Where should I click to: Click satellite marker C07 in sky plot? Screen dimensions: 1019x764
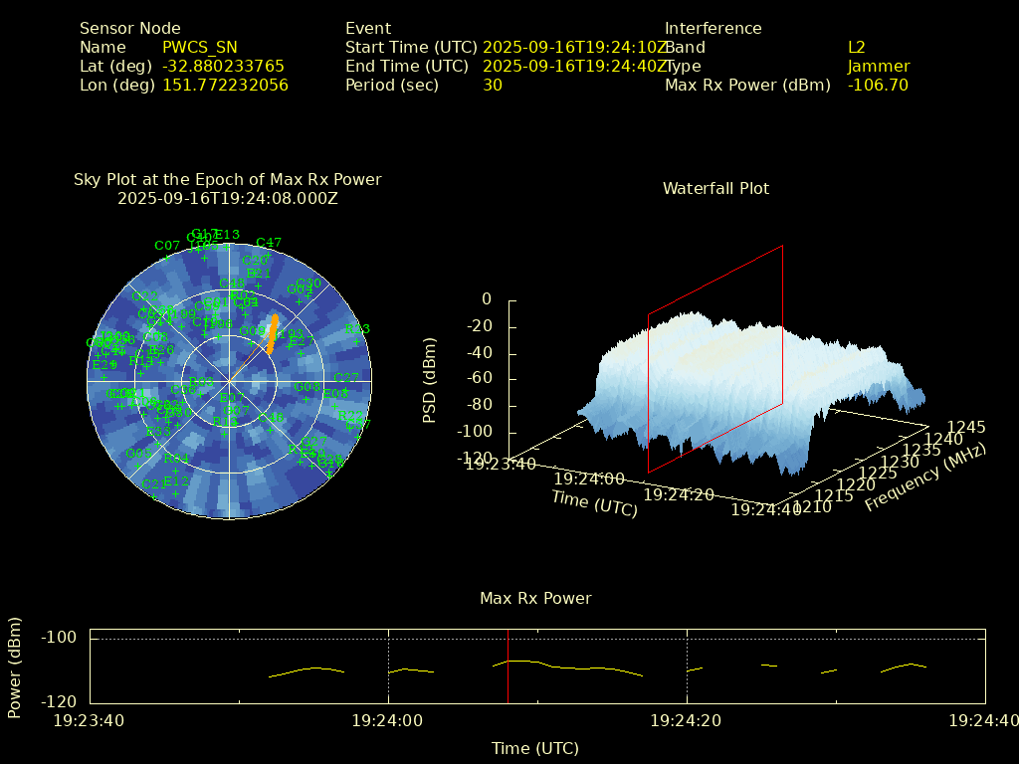pos(166,246)
